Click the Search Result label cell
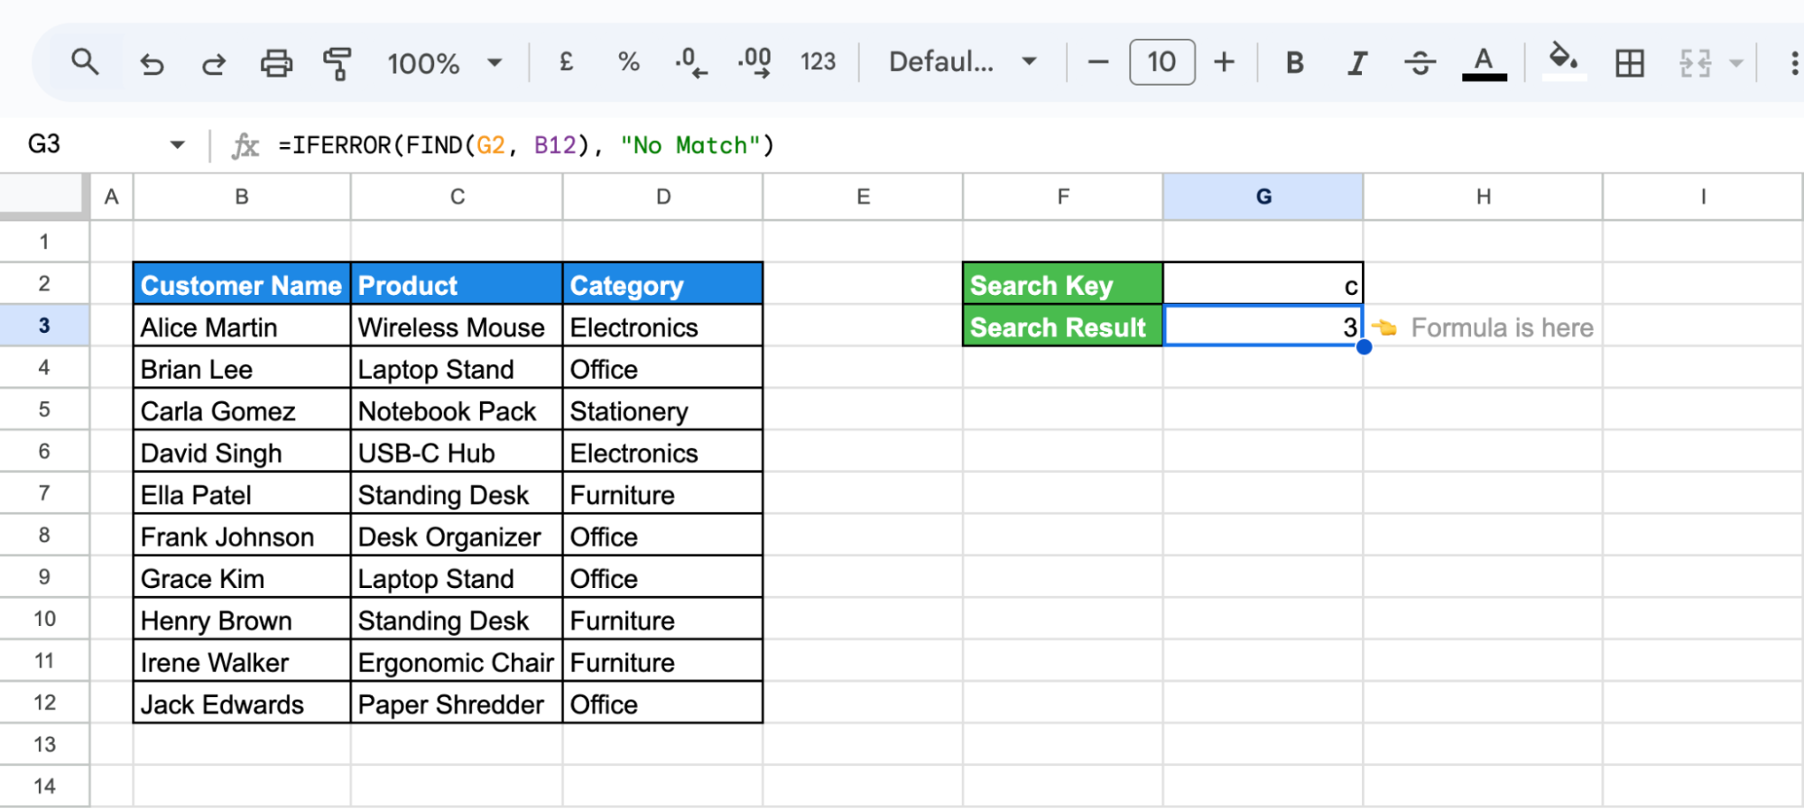The height and width of the screenshot is (809, 1804). (x=1063, y=326)
